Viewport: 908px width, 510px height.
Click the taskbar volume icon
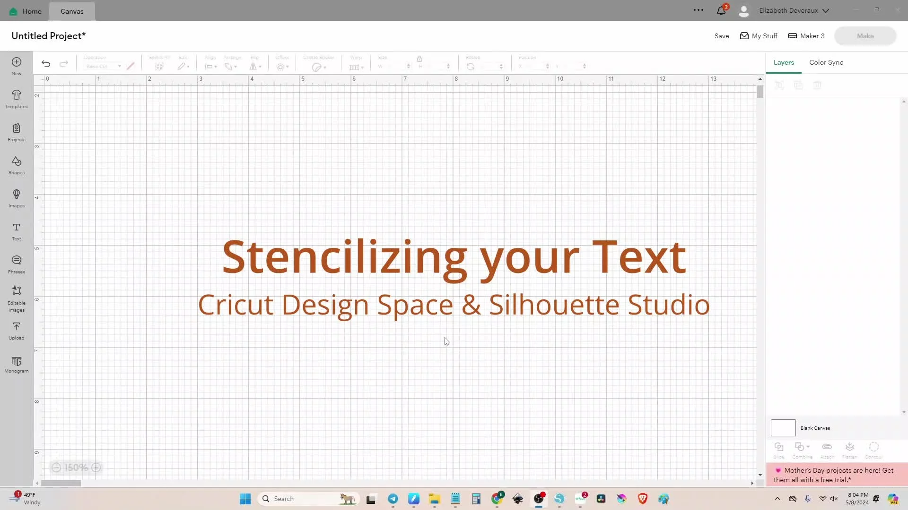834,499
